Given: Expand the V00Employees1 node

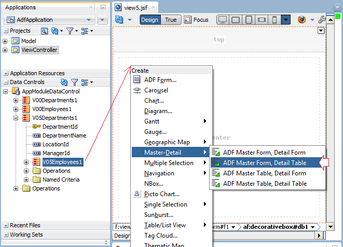Looking at the screenshot, I should click(16, 109).
